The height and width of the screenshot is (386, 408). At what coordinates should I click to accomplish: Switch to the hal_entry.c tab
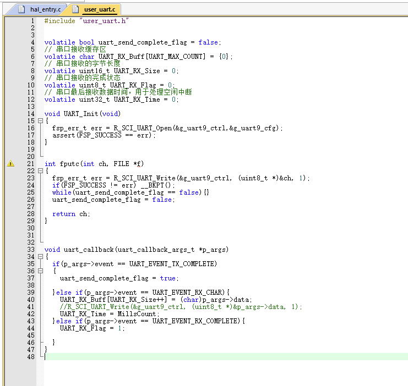click(x=45, y=9)
